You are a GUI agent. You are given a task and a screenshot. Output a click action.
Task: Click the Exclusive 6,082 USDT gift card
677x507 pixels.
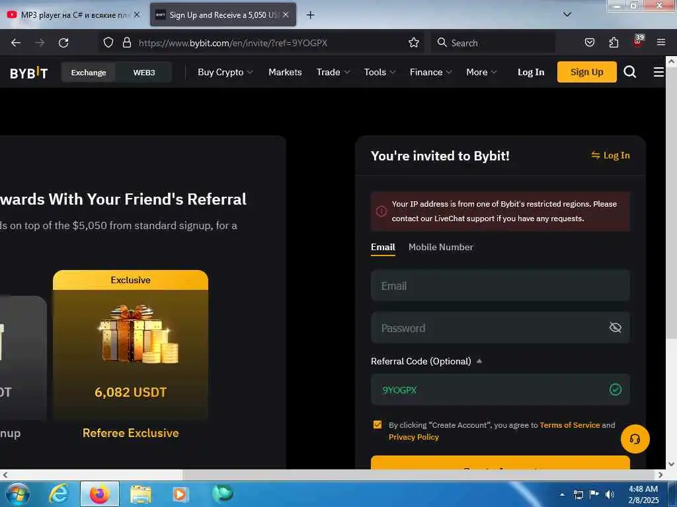coord(130,345)
